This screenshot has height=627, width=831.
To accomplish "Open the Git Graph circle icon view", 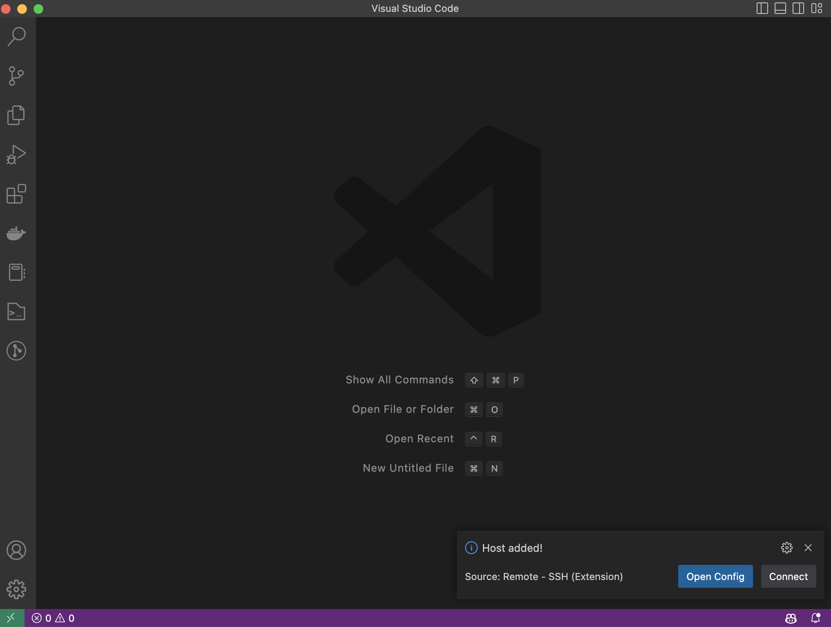I will click(16, 351).
